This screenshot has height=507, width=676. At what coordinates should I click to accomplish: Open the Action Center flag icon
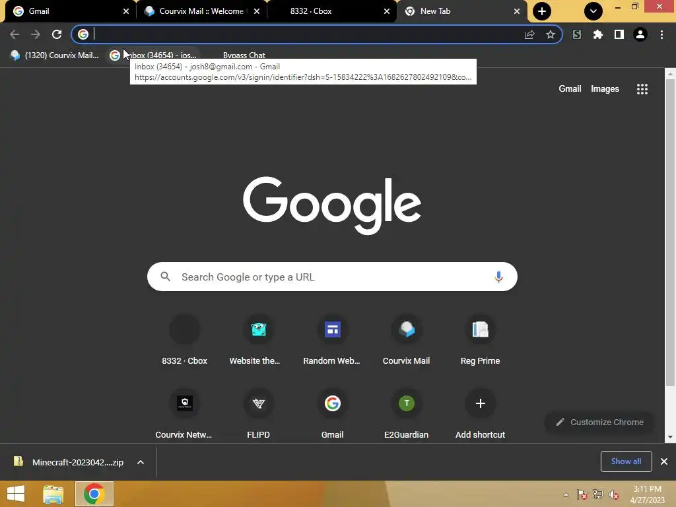[582, 494]
